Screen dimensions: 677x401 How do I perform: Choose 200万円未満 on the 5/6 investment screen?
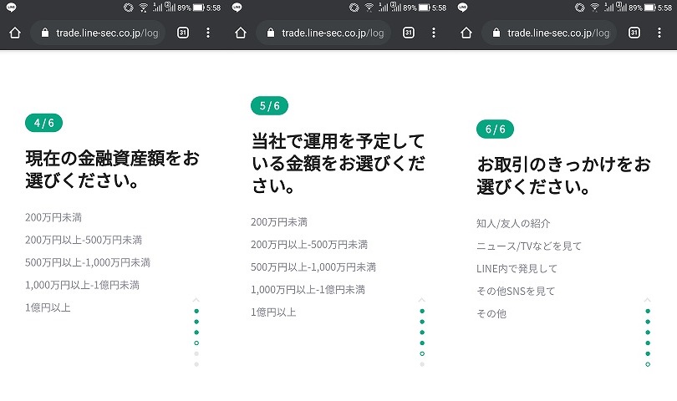pyautogui.click(x=279, y=222)
